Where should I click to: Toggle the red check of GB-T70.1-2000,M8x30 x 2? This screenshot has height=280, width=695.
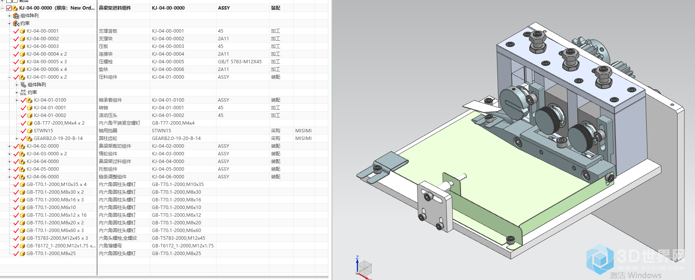click(16, 192)
